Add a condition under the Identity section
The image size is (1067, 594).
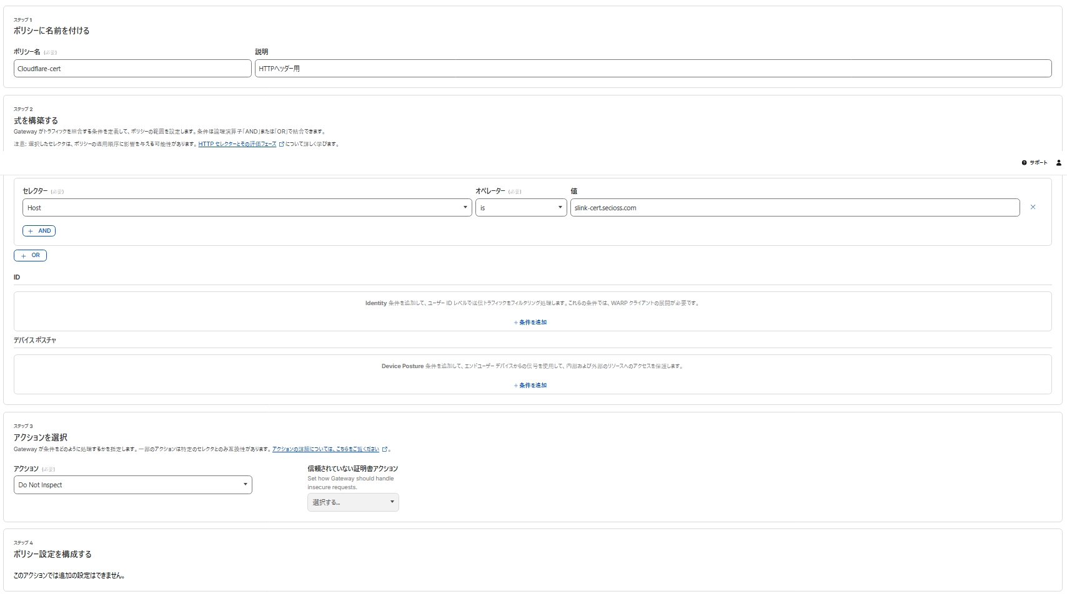[530, 323]
